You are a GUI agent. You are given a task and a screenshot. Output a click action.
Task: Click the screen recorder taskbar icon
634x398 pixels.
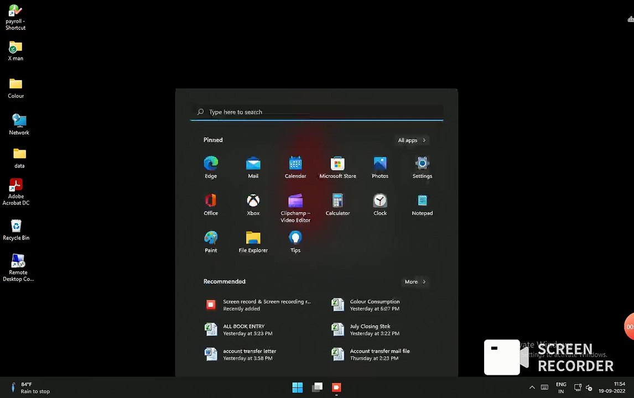click(336, 387)
